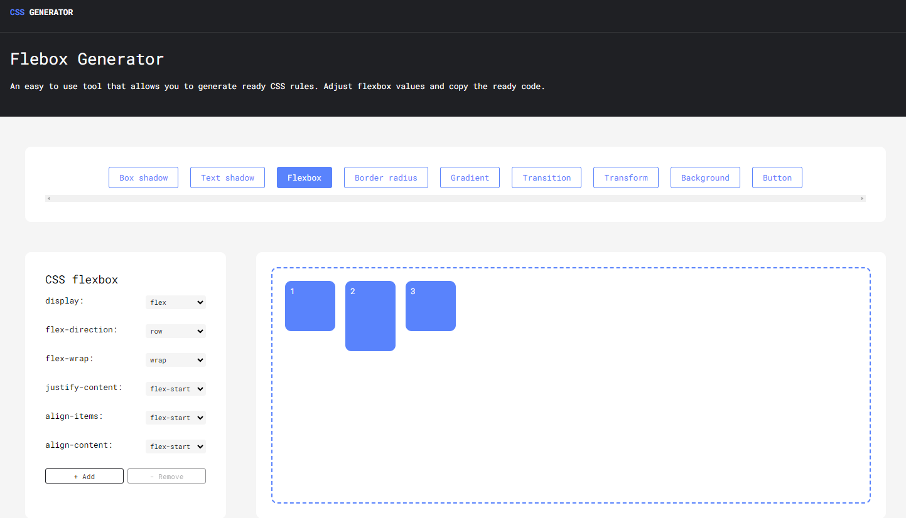Open the Button generator tab
The height and width of the screenshot is (518, 906).
[x=777, y=177]
